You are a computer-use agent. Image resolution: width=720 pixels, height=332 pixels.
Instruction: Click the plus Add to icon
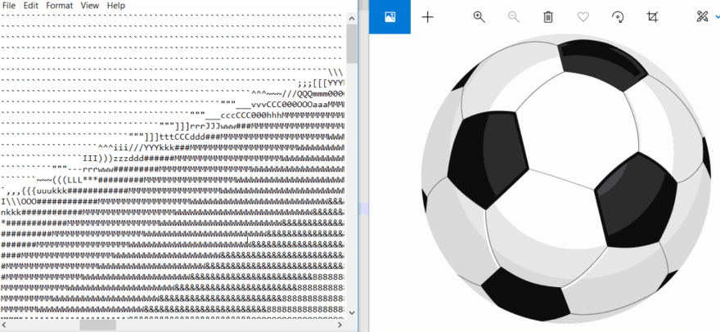[427, 17]
